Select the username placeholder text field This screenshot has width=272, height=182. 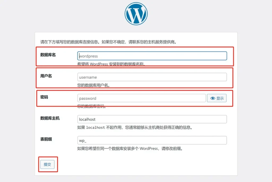[x=151, y=77]
